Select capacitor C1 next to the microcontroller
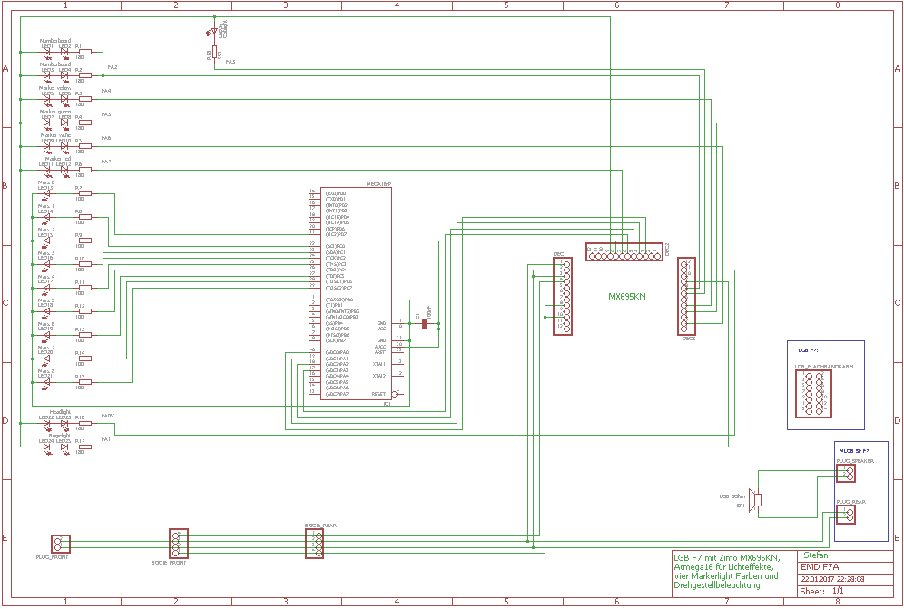This screenshot has height=609, width=904. point(425,323)
